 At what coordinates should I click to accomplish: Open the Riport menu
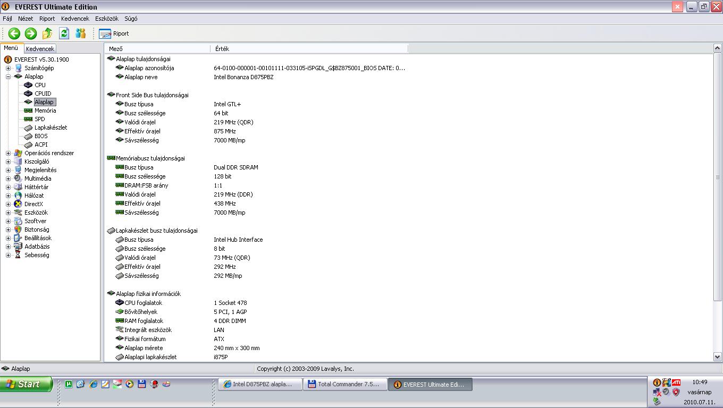[x=47, y=19]
